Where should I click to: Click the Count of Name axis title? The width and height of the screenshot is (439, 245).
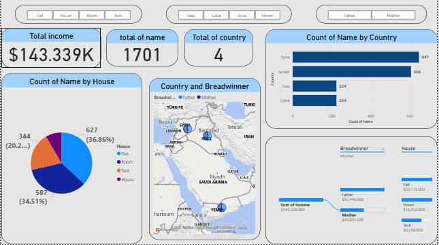(x=360, y=121)
